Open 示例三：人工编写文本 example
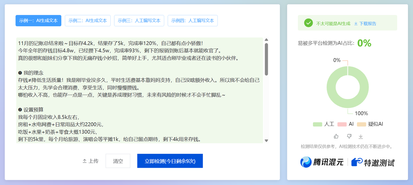This screenshot has width=413, height=185. pyautogui.click(x=139, y=21)
